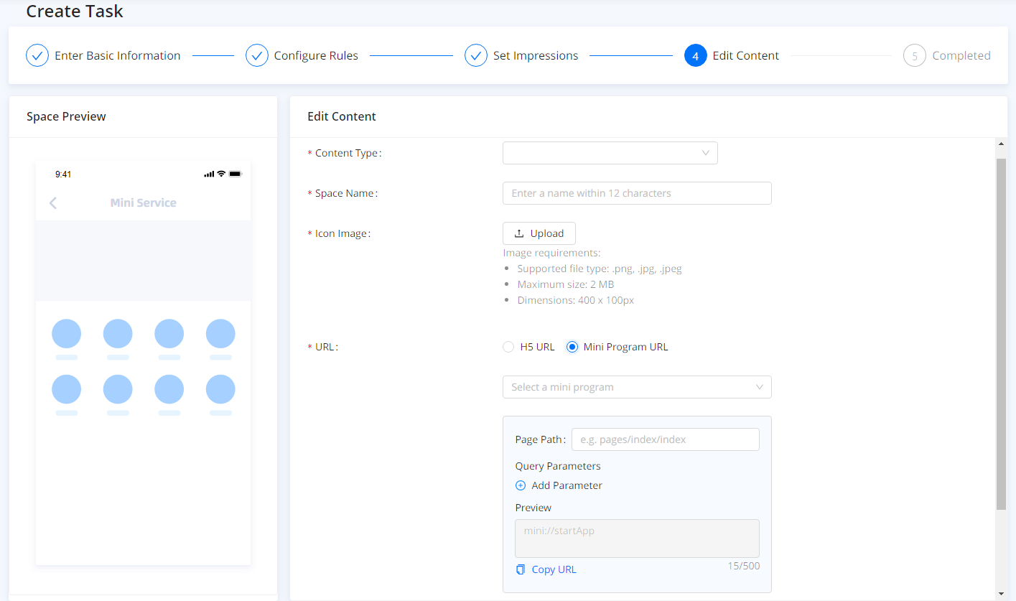Click the Space Name input field
The width and height of the screenshot is (1016, 601).
pos(636,193)
